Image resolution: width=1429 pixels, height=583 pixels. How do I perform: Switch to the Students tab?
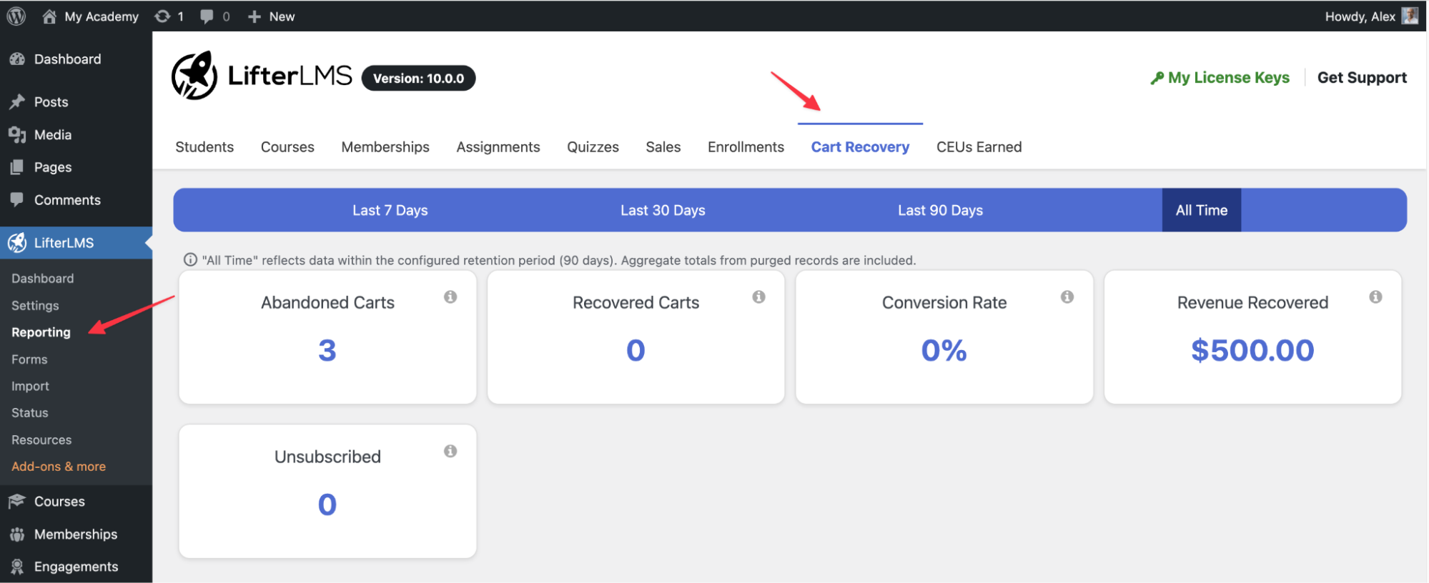click(x=204, y=147)
